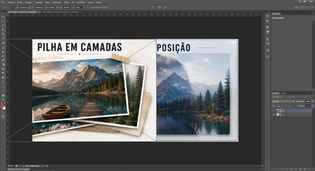Screen dimensions: 315x171
Task: Open the Opacidade slider dropdown arrow
Action: [x=312, y=102]
